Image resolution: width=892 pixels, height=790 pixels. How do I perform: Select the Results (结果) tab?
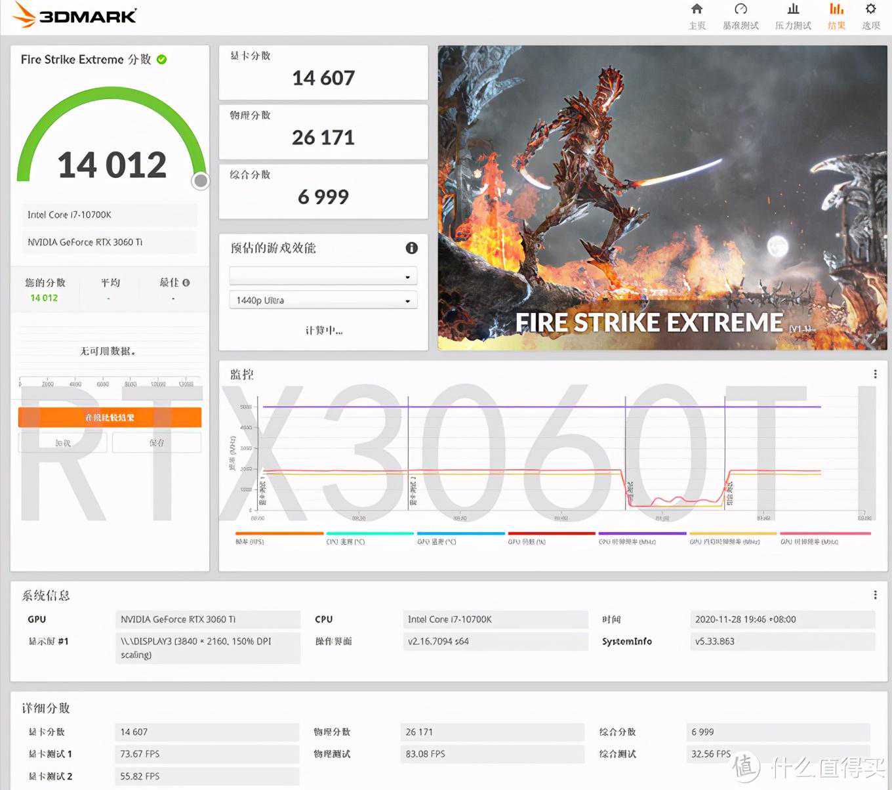coord(836,16)
